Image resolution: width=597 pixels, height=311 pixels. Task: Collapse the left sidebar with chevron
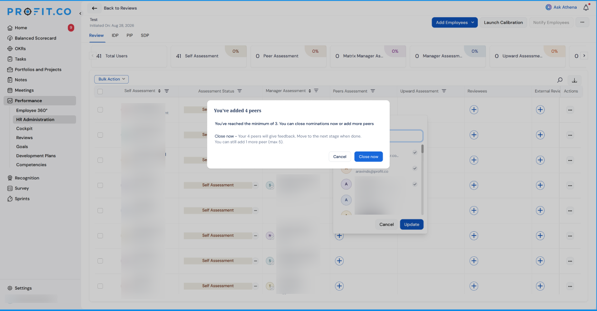click(80, 13)
